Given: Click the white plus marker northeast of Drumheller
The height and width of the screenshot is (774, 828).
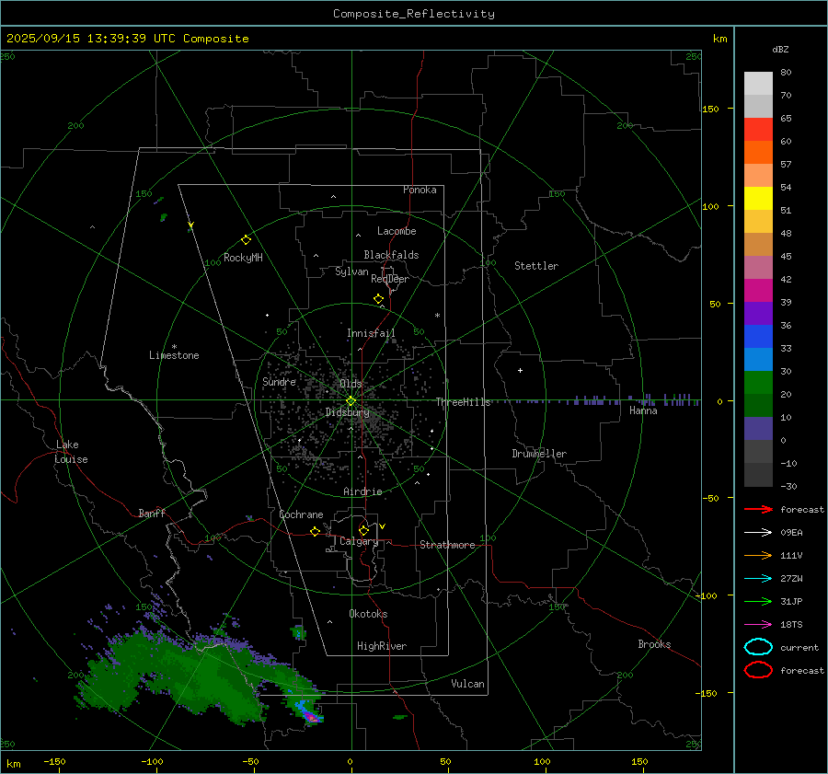Looking at the screenshot, I should (x=520, y=370).
